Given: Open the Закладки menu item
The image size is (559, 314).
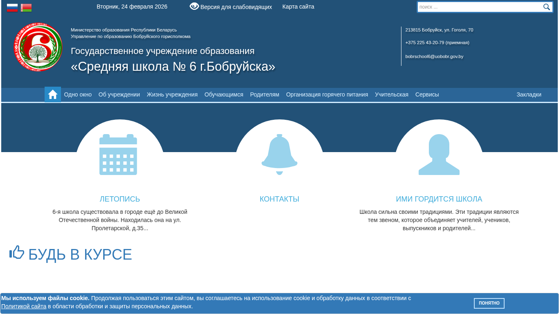Looking at the screenshot, I should [529, 94].
